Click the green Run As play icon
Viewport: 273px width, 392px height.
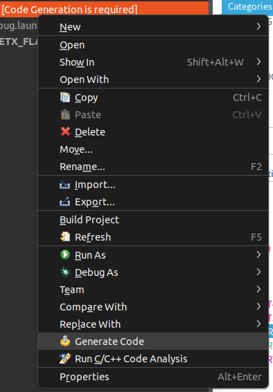coord(65,254)
